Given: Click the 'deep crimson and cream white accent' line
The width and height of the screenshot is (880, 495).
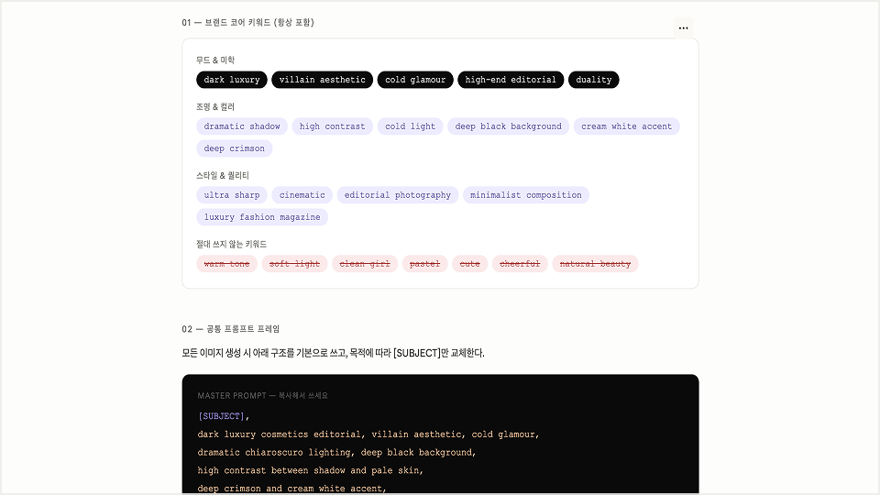Looking at the screenshot, I should coord(291,489).
